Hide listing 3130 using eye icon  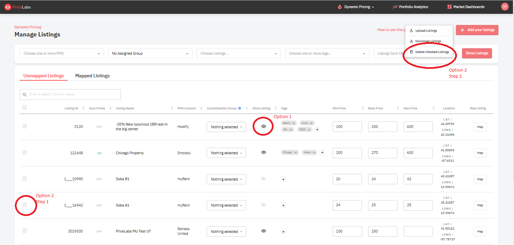[x=264, y=126]
